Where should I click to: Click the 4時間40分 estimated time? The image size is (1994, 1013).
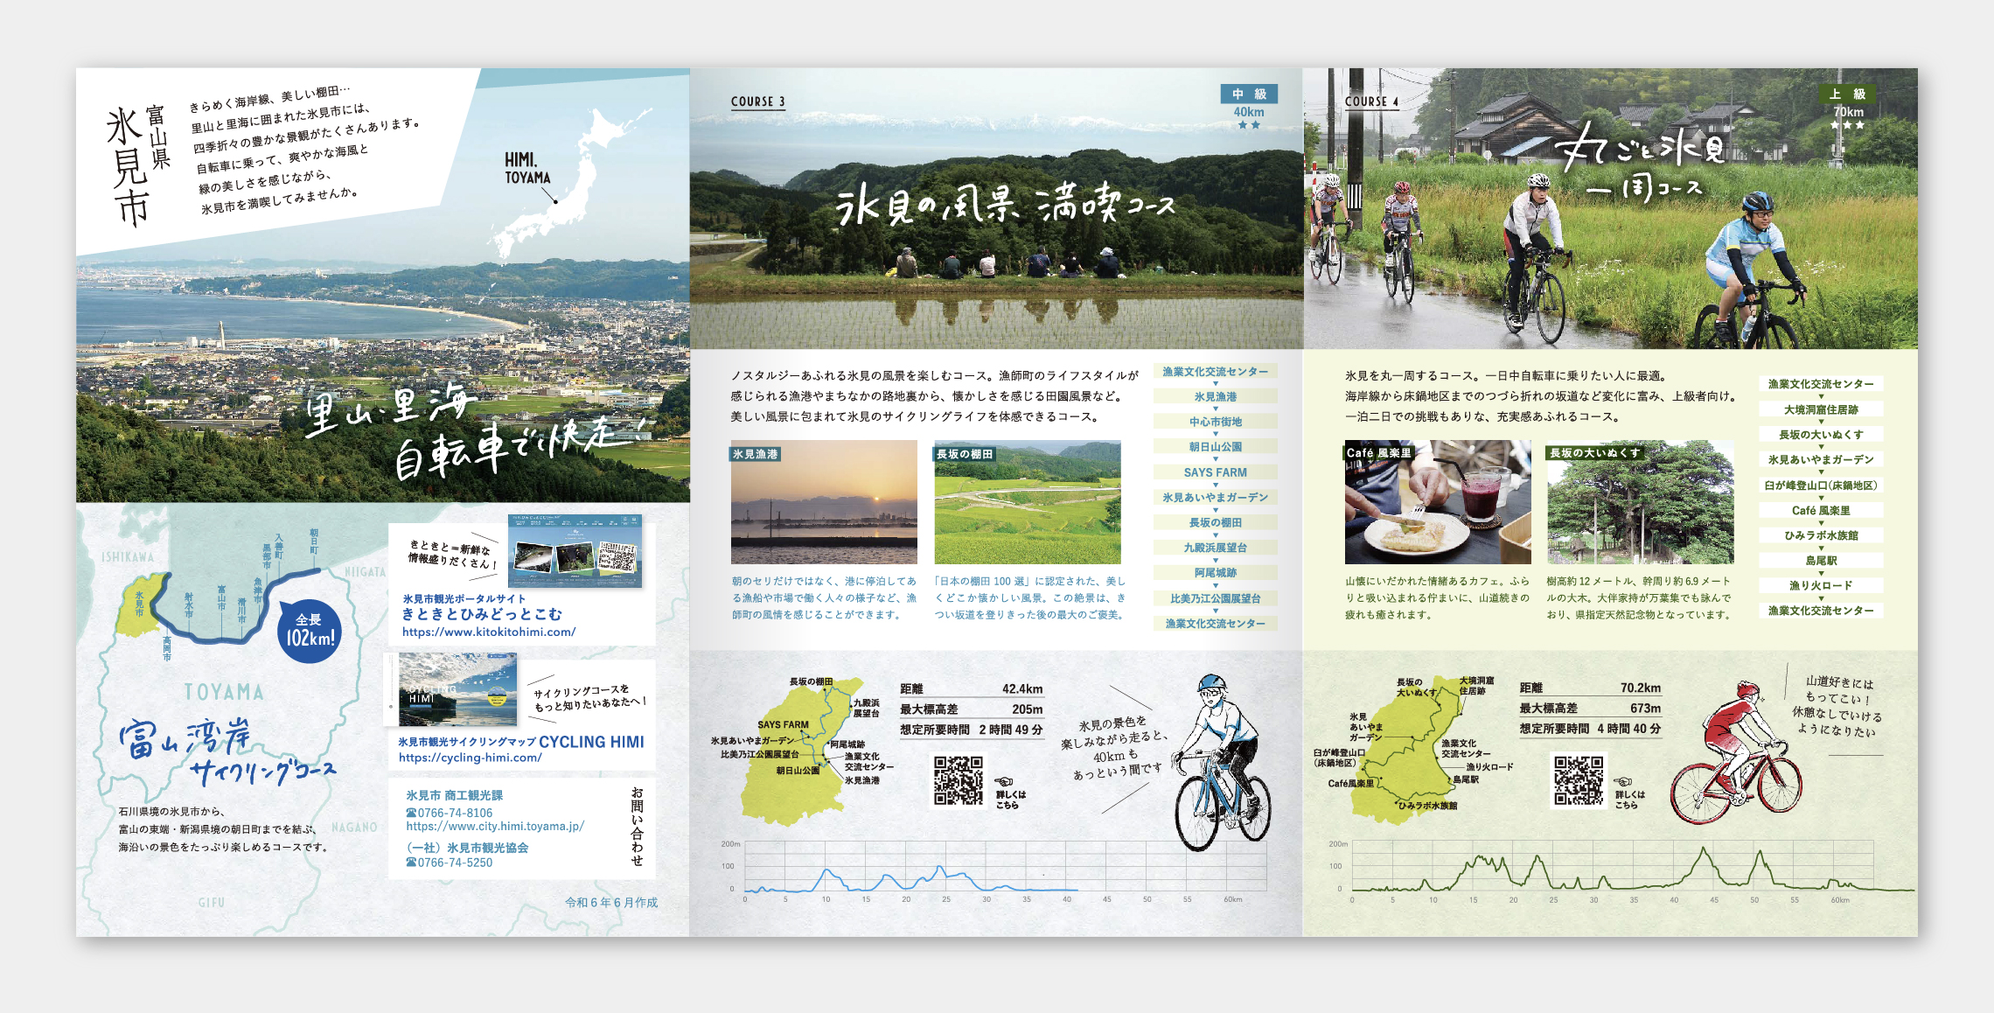coord(1629,729)
